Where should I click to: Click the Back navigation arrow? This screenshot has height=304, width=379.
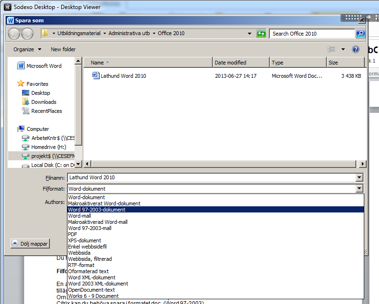point(14,34)
